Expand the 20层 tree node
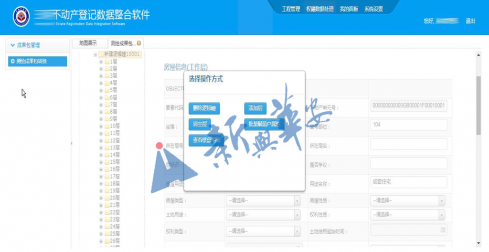489x252 pixels. point(101,198)
